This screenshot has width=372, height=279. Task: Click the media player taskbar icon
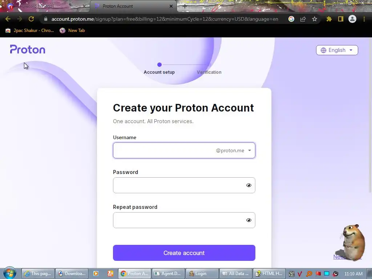click(x=96, y=274)
